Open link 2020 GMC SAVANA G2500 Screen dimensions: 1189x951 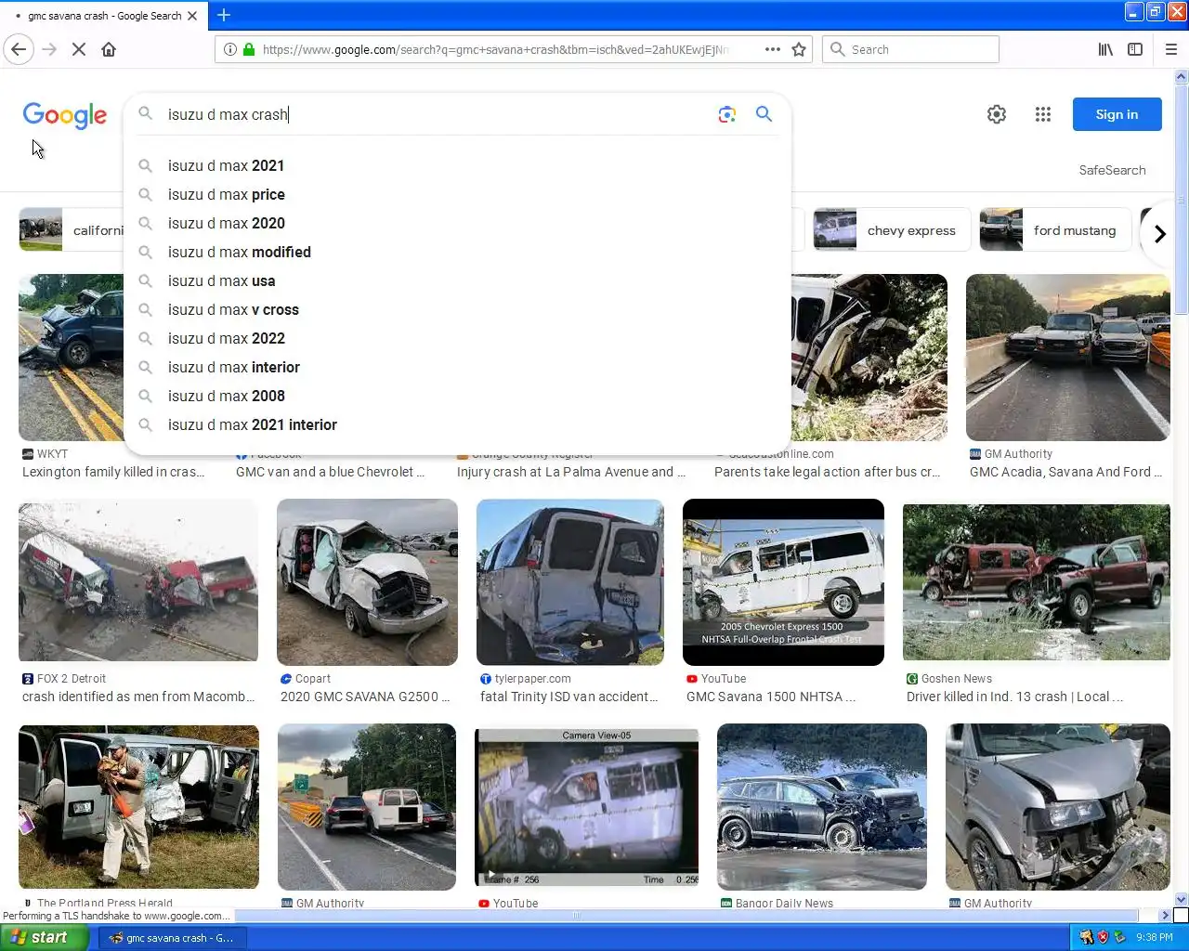click(365, 697)
